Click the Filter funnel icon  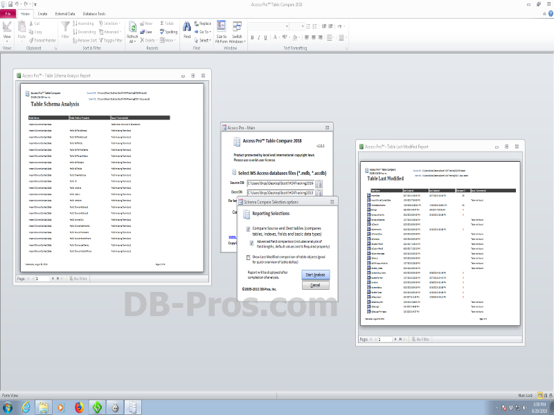65,26
